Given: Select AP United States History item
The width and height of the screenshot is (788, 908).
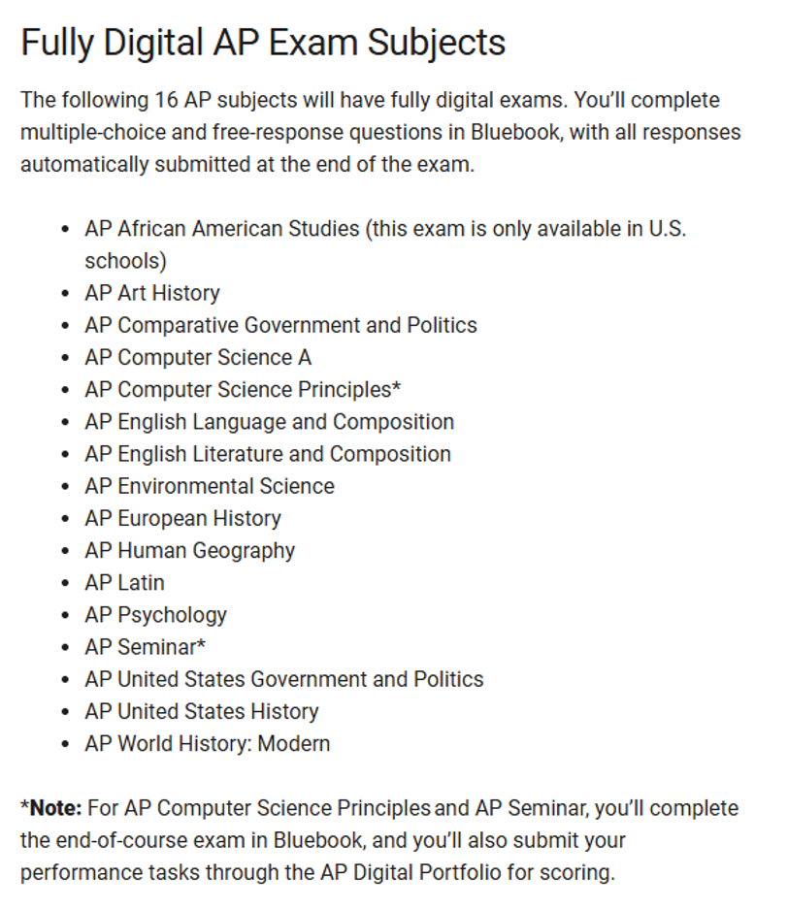Looking at the screenshot, I should click(202, 711).
